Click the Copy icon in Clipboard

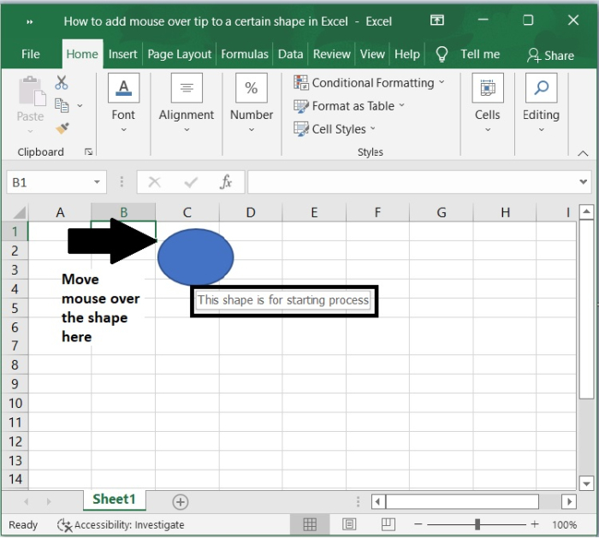(x=62, y=105)
